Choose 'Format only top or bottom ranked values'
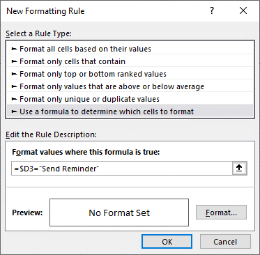260x255 pixels. (130, 74)
